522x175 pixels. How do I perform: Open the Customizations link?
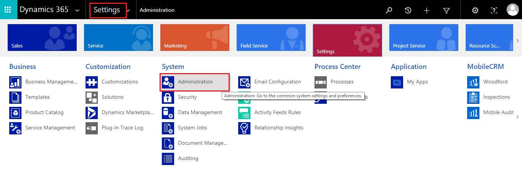[120, 82]
